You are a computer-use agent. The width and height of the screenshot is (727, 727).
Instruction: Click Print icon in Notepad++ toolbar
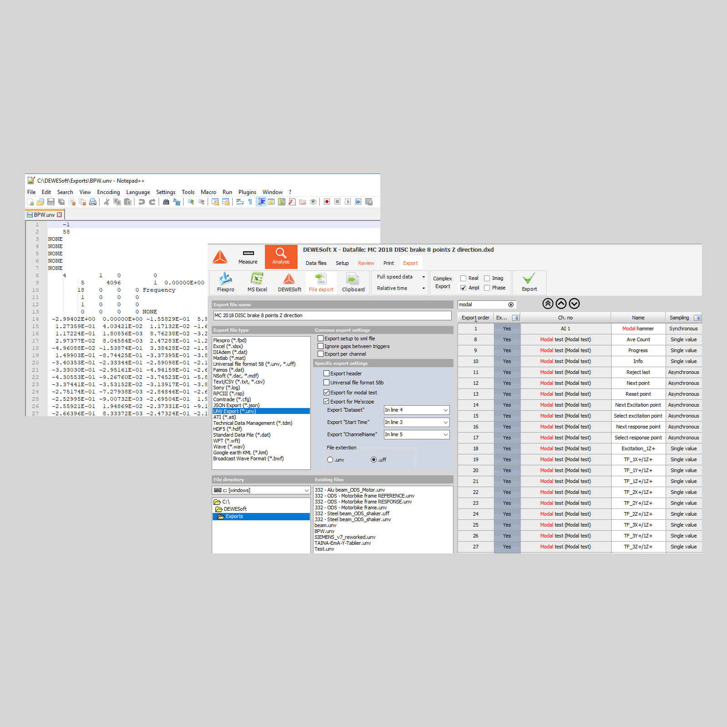pos(93,202)
